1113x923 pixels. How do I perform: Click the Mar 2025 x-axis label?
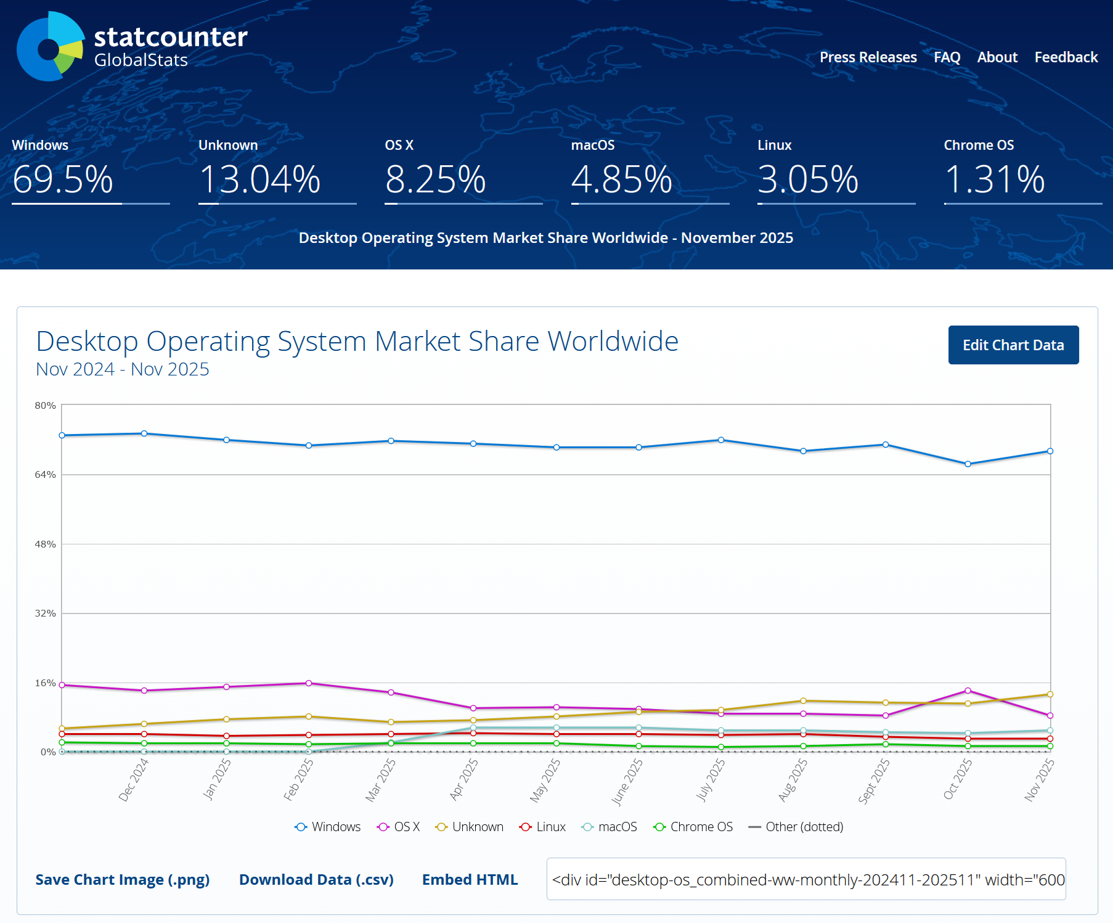[381, 780]
